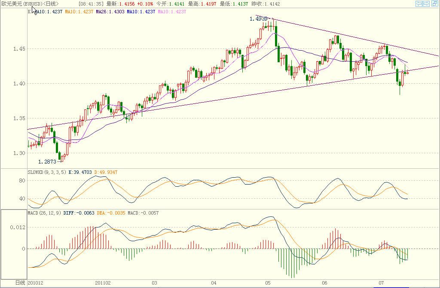Click the 201012 date axis label
Screen dimensions: 440x288
click(35, 283)
